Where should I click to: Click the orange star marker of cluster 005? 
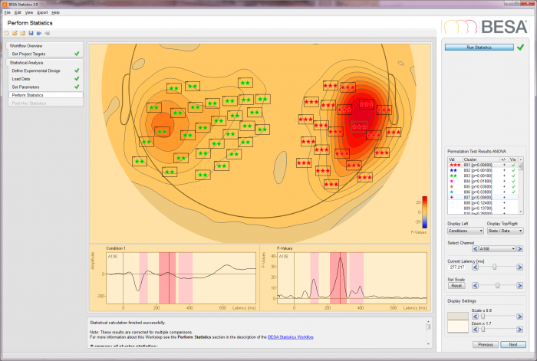tap(451, 187)
